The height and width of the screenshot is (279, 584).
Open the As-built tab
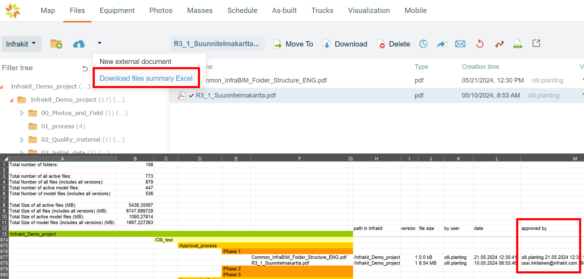(x=284, y=10)
